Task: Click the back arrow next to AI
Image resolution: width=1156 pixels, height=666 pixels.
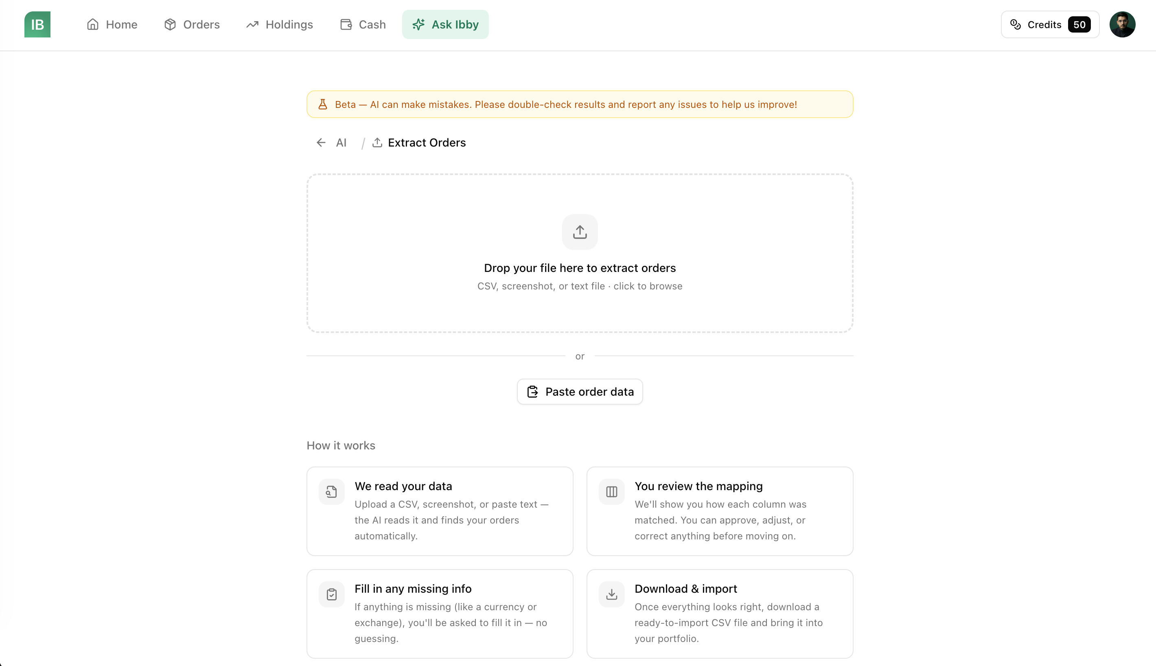Action: point(321,143)
